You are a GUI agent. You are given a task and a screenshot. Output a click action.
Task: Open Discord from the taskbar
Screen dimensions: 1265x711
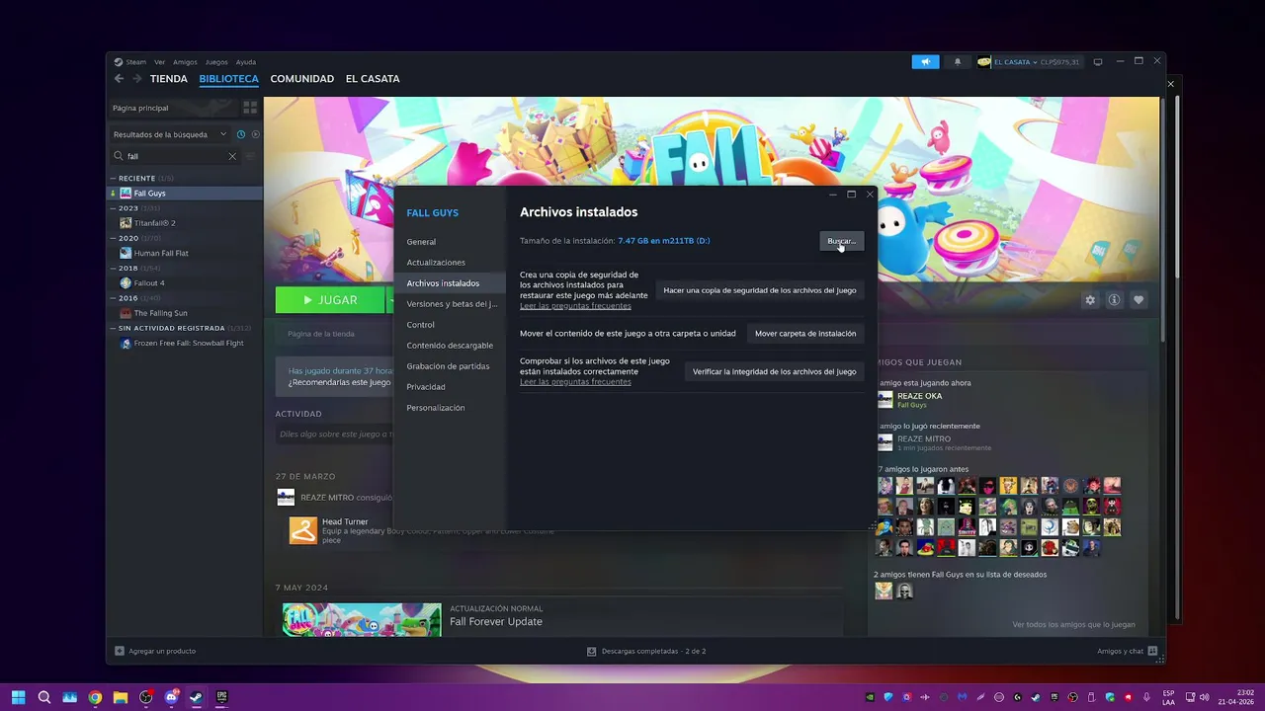coord(171,697)
